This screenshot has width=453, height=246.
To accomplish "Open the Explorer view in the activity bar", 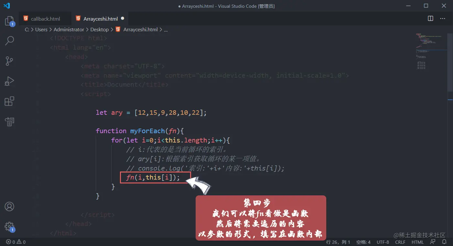I will (x=9, y=20).
